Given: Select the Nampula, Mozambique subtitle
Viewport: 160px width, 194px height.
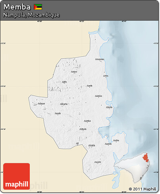Looking at the screenshot, I should coord(31,15).
